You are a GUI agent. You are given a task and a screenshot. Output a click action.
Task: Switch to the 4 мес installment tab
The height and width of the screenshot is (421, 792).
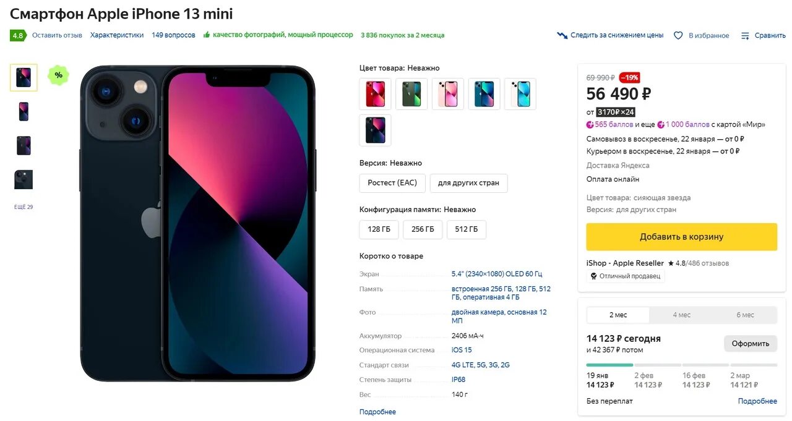tap(681, 315)
